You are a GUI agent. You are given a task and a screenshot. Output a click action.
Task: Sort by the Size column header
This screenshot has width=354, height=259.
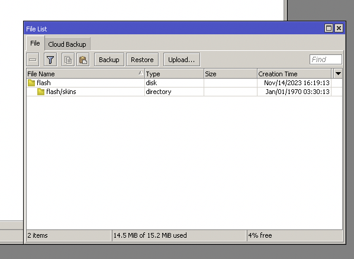[230, 74]
